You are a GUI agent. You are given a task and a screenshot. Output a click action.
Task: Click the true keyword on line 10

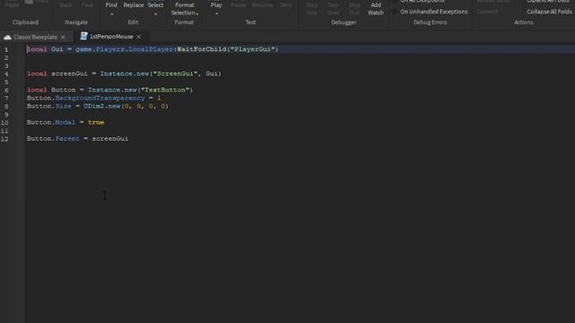pos(96,122)
